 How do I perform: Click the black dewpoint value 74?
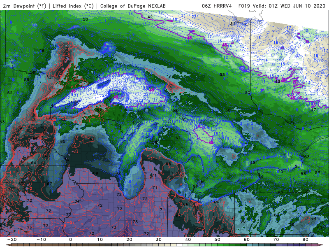(76, 184)
